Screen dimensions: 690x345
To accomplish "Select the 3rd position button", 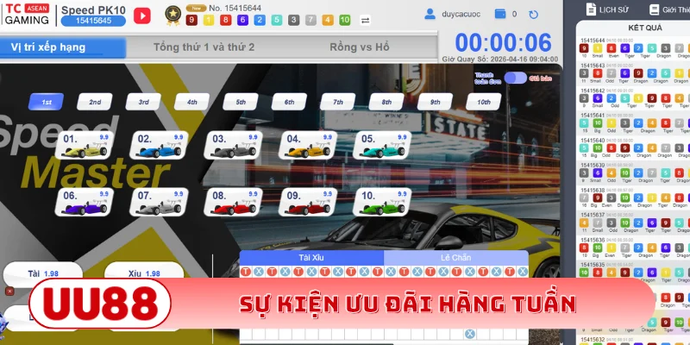I will 143,102.
